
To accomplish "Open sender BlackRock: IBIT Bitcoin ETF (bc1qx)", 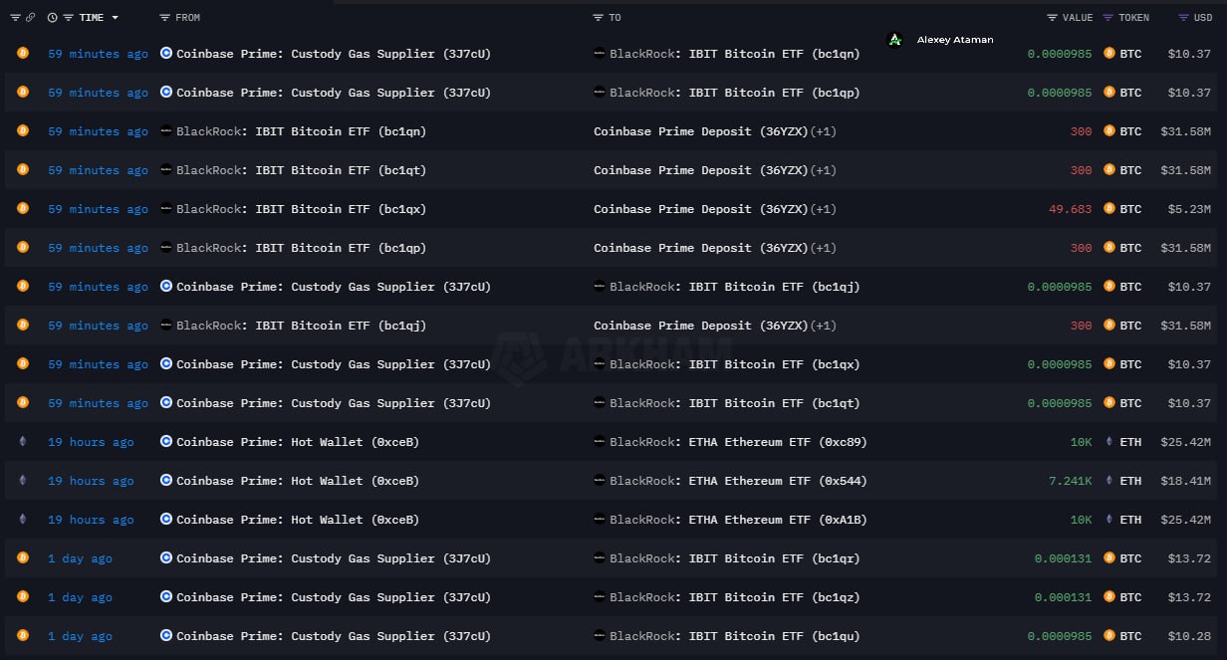I will (x=301, y=209).
